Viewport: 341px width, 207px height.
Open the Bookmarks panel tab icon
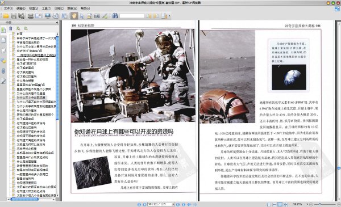(x=3, y=30)
